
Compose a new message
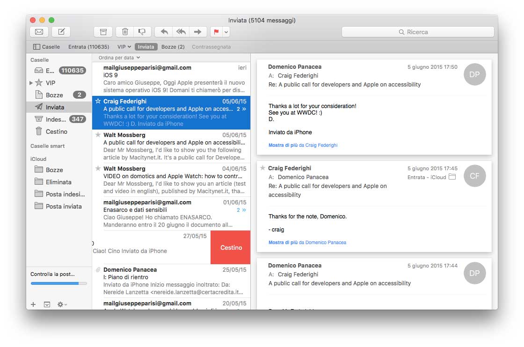tap(61, 32)
